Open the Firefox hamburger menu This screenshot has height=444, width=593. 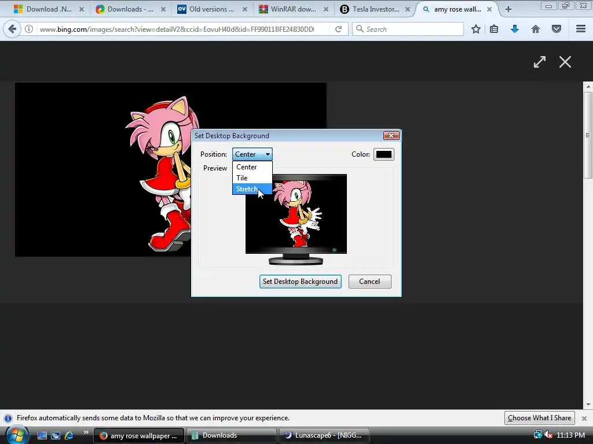click(x=581, y=29)
